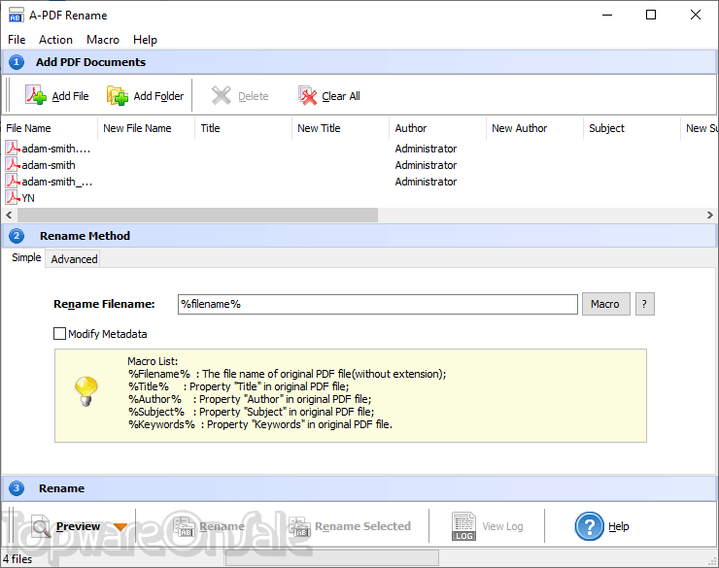Click the question mark button next to Macro
Image resolution: width=719 pixels, height=568 pixels.
(645, 304)
